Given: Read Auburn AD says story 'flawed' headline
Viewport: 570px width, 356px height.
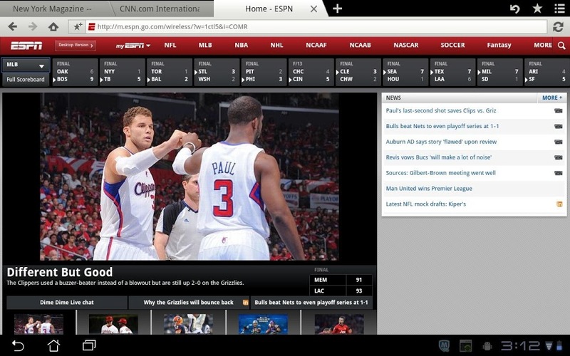Looking at the screenshot, I should [441, 142].
